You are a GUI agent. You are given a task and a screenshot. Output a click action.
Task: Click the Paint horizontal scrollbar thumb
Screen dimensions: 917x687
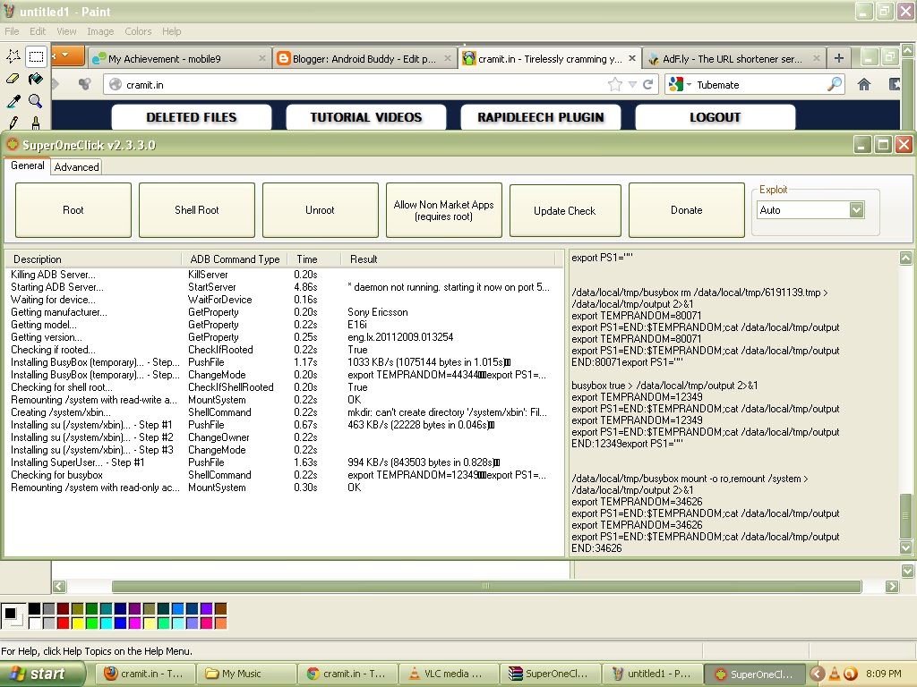coord(486,586)
